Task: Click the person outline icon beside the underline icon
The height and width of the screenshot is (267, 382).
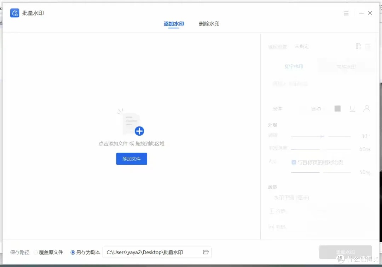Action: point(367,108)
